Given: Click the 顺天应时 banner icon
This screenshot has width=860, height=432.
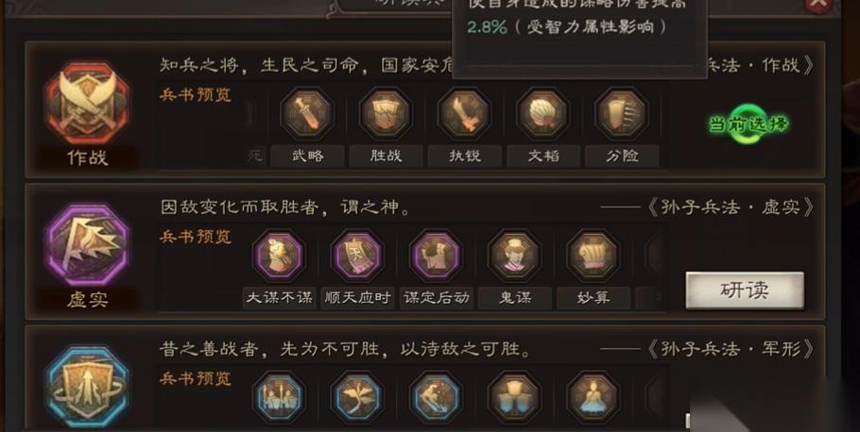Looking at the screenshot, I should point(357,256).
